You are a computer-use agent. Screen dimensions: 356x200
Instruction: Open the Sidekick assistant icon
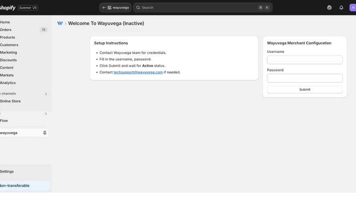329,8
